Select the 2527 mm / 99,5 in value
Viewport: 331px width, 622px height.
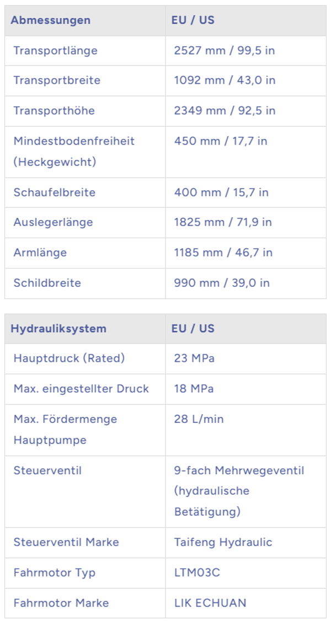click(x=225, y=51)
